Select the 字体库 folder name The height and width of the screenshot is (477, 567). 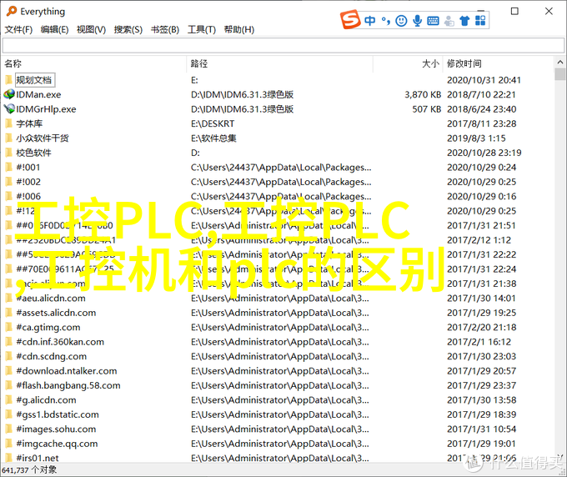[x=29, y=123]
